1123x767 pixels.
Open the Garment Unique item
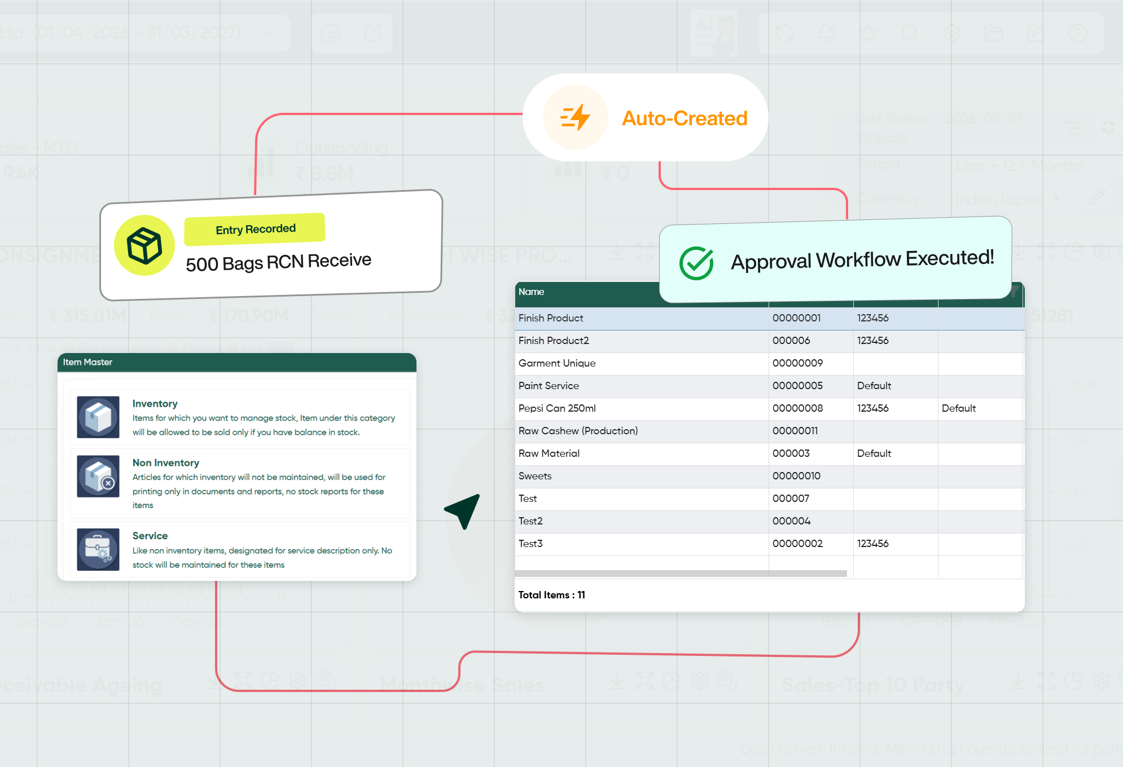tap(557, 363)
